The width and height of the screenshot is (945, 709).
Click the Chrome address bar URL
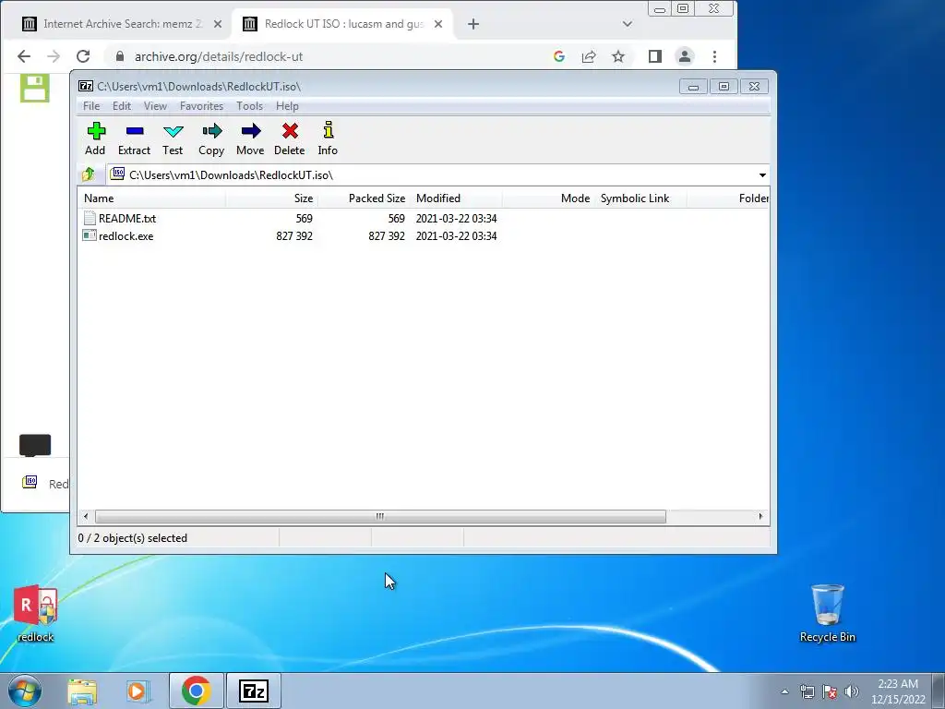218,56
